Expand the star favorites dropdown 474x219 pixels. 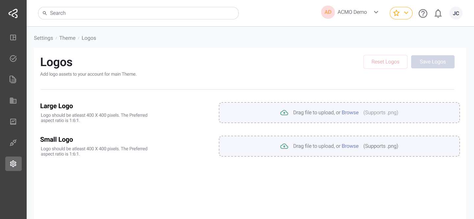[x=401, y=13]
